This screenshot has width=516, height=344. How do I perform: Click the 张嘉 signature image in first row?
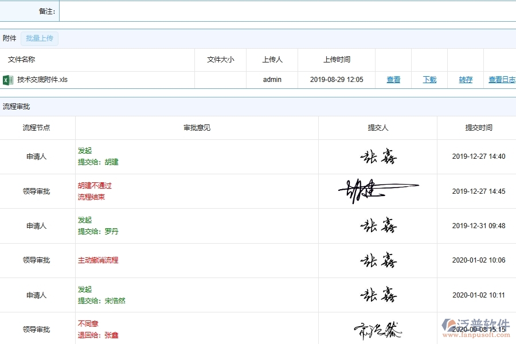[377, 156]
